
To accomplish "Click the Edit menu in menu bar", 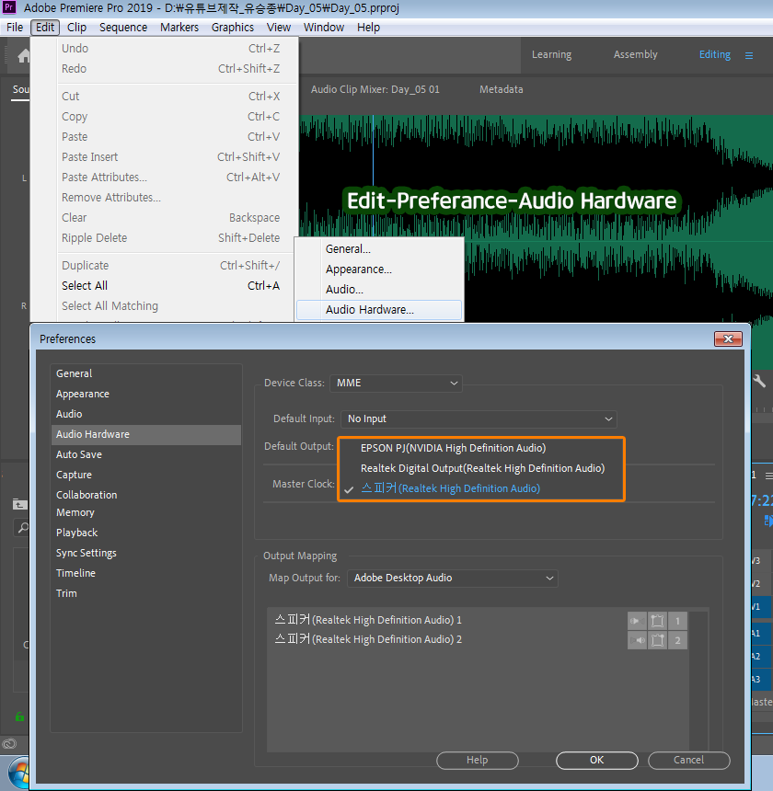I will click(45, 28).
